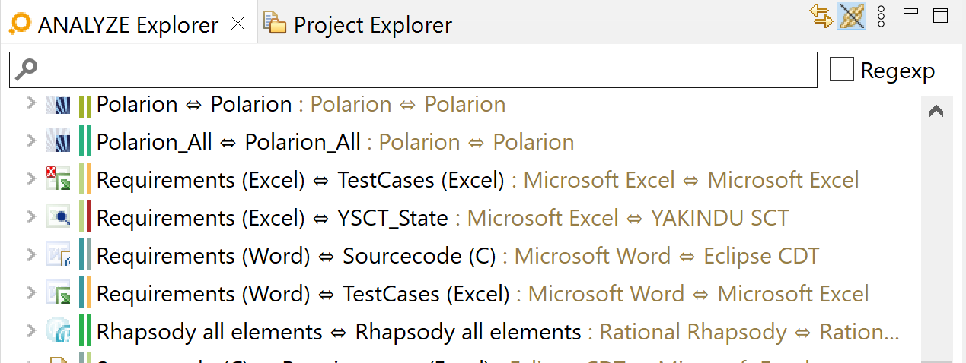
Task: Click 'Microsoft Excel ⇔ YAKINDU SCT' text
Action: coord(627,218)
